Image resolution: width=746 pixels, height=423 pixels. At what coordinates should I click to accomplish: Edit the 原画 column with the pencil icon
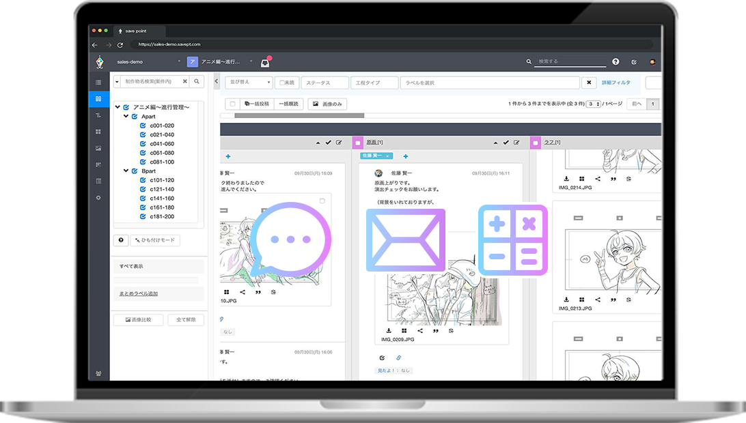click(x=516, y=143)
